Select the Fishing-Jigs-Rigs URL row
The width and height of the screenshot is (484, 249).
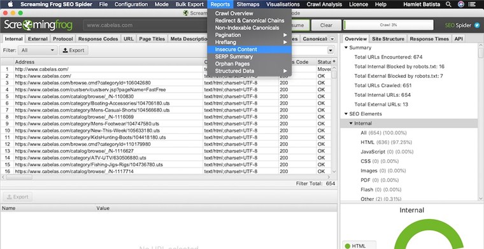pyautogui.click(x=108, y=164)
